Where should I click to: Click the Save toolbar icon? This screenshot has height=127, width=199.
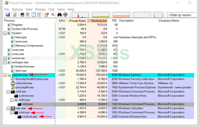pyautogui.click(x=7, y=15)
